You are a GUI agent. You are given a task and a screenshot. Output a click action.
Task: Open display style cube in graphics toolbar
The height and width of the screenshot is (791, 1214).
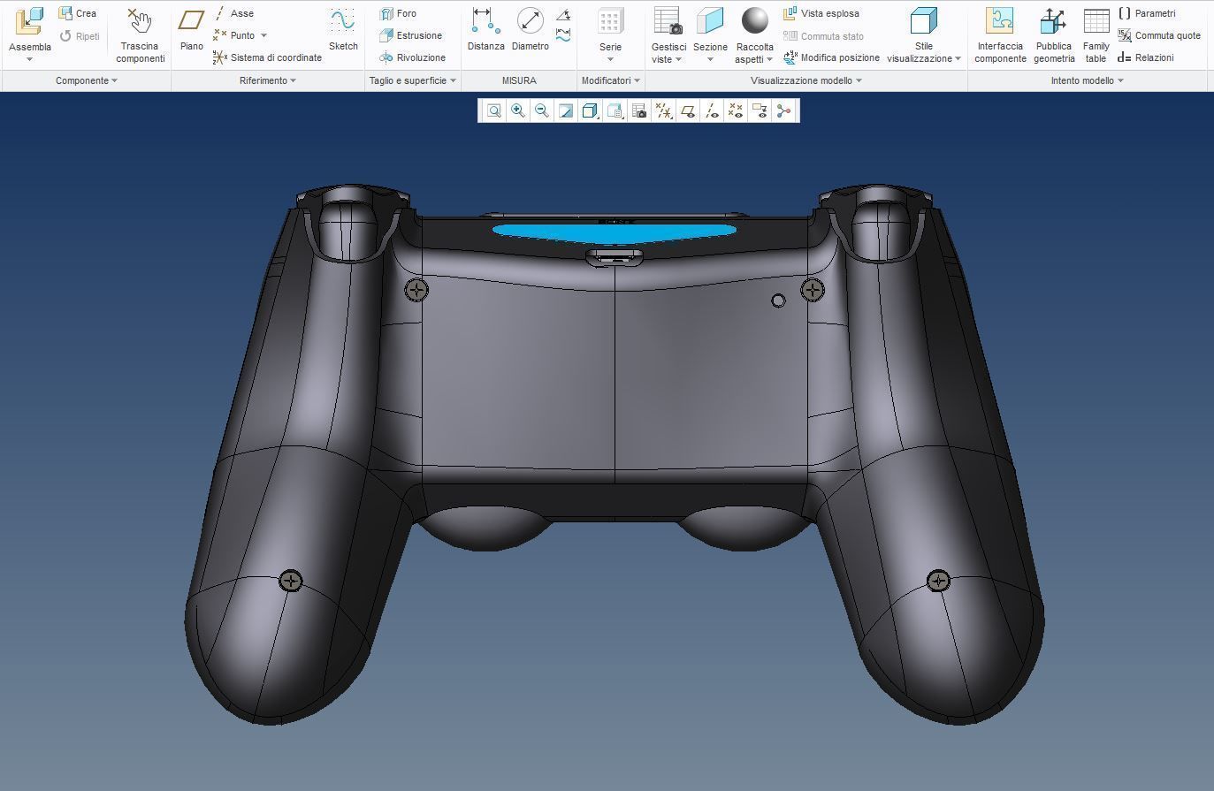(x=590, y=110)
